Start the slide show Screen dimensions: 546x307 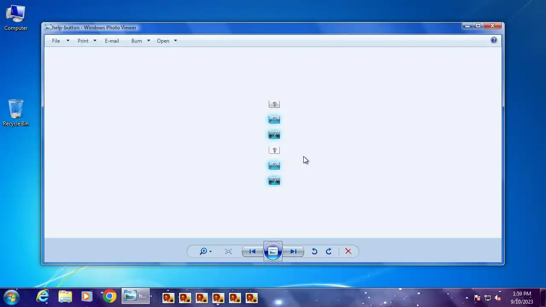tap(273, 252)
